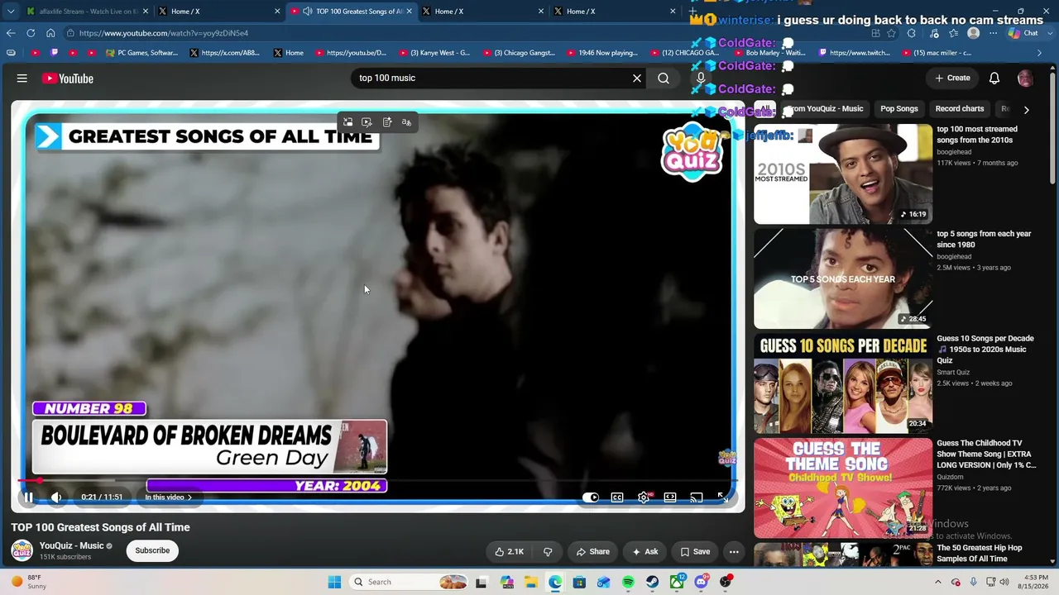Click the video enhance overlay icon
Screen dimensions: 1059x595
pos(367,122)
